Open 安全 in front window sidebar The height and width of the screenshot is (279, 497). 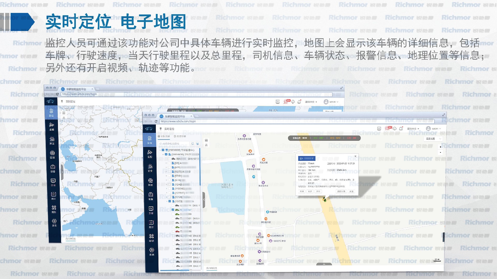tap(150, 168)
